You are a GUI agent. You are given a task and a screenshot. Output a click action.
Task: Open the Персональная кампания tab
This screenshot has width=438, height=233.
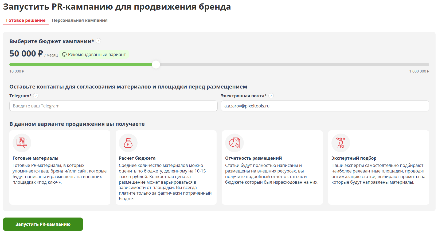(80, 21)
